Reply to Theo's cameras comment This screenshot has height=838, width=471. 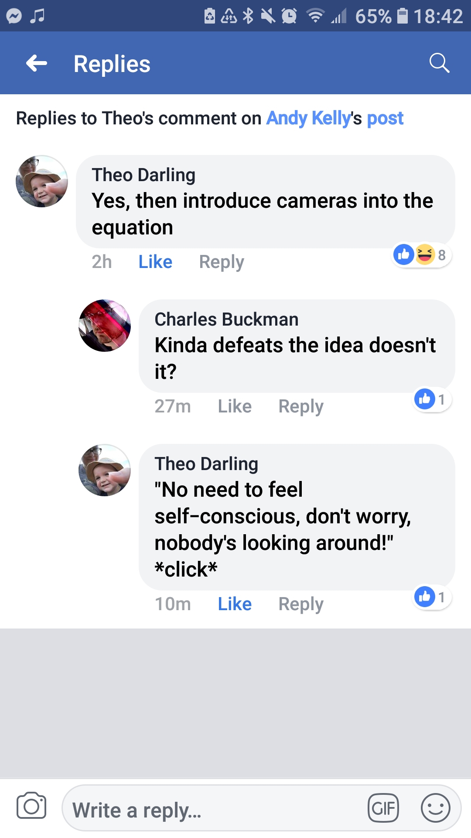click(x=222, y=262)
